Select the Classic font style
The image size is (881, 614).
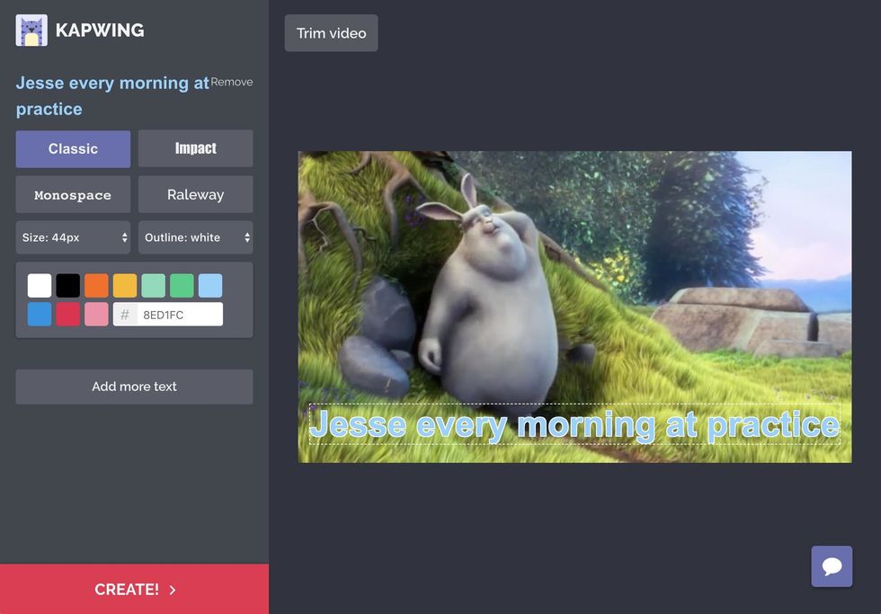point(73,149)
